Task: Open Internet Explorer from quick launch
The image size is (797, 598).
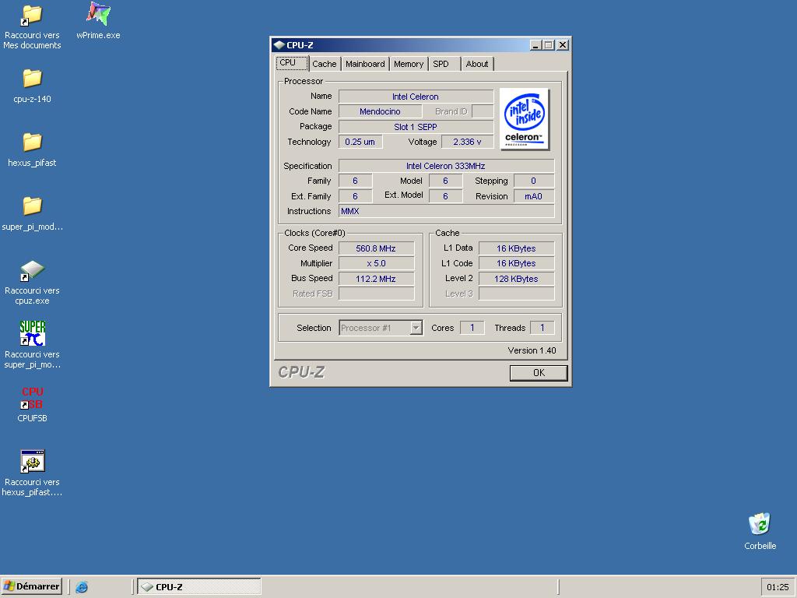Action: click(81, 587)
